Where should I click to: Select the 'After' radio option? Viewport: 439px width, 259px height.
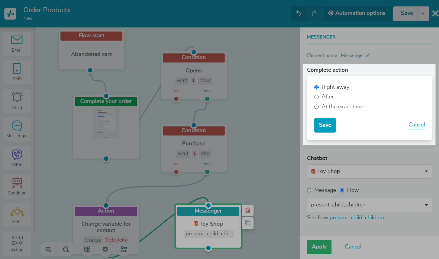coord(316,97)
